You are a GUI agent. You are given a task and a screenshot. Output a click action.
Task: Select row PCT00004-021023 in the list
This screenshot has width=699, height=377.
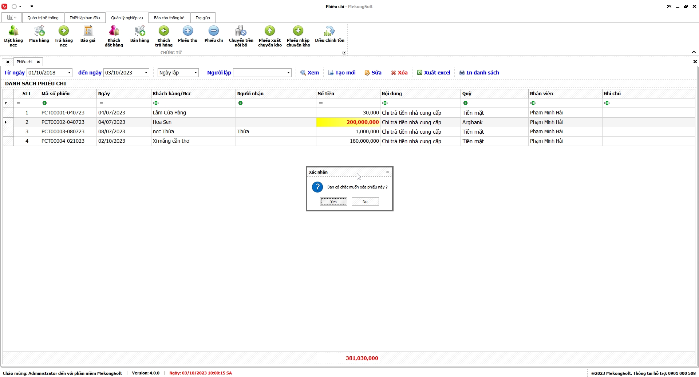(349, 141)
